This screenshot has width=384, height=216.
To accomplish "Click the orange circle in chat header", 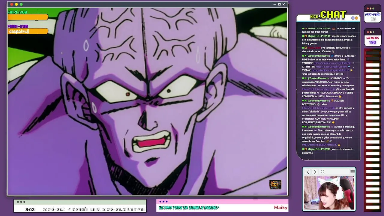I will 356,18.
